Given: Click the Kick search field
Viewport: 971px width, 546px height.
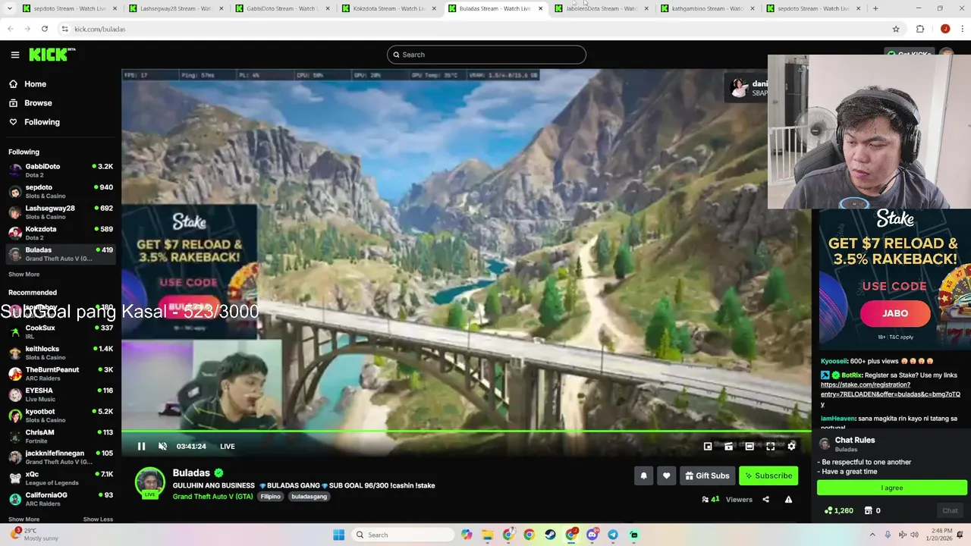Looking at the screenshot, I should [486, 55].
